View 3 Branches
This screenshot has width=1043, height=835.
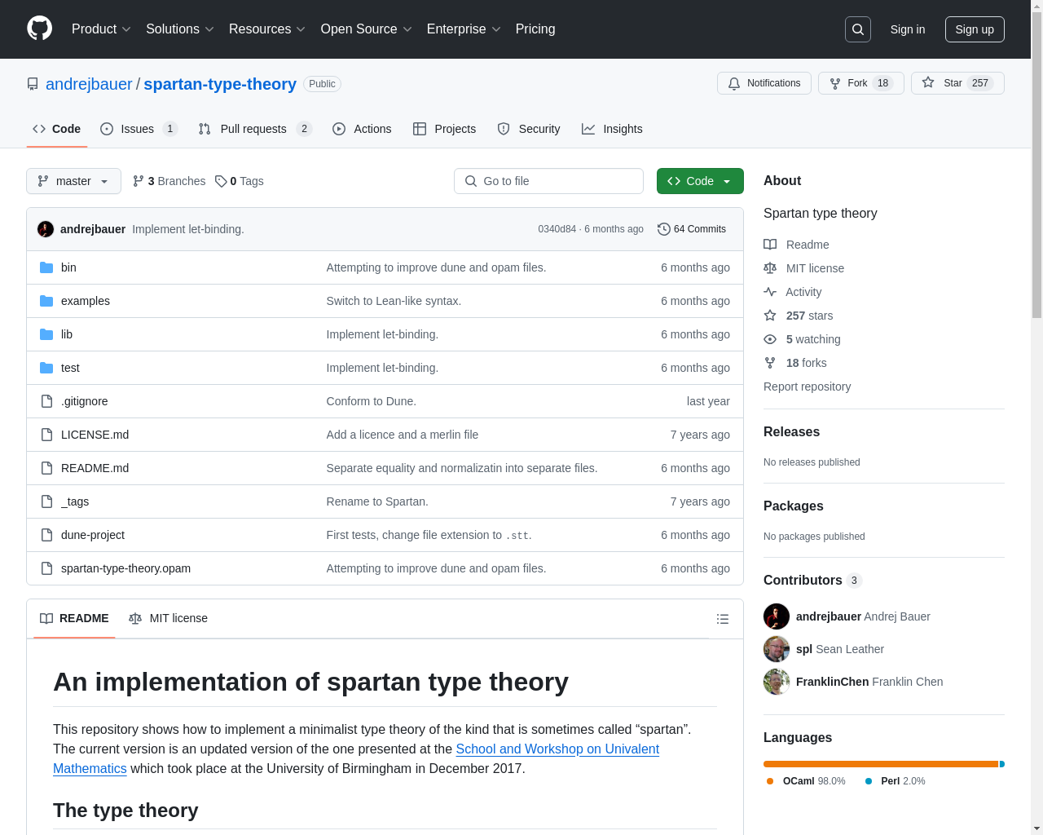[169, 181]
